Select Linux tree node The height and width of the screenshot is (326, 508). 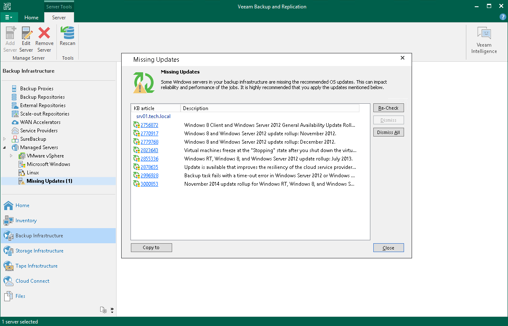[33, 173]
